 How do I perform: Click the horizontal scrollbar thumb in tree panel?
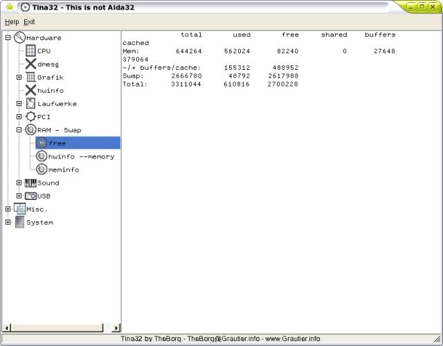[x=57, y=327]
